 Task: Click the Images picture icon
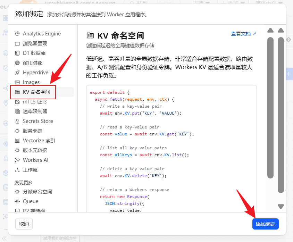(17, 82)
